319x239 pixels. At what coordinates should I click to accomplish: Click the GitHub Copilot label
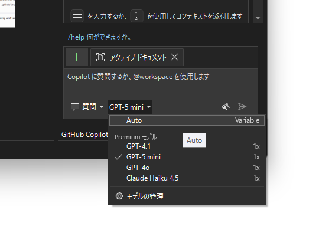tap(84, 135)
